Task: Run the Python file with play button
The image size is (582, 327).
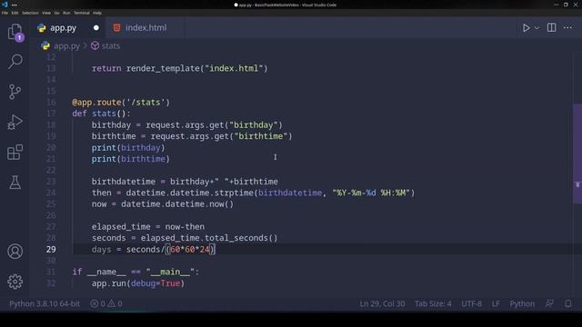Action: pyautogui.click(x=526, y=28)
